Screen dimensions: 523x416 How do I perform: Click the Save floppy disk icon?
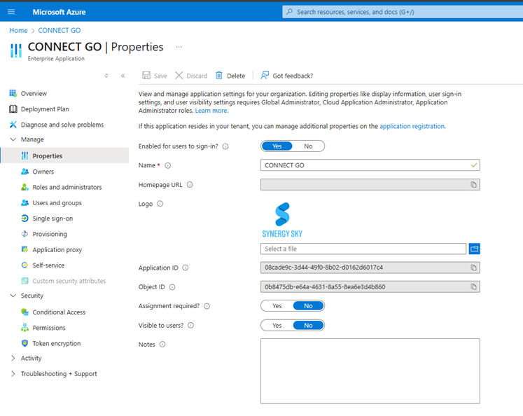click(x=146, y=76)
